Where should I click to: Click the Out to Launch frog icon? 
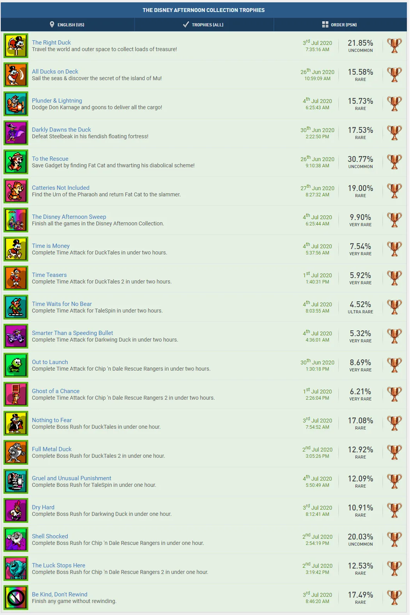click(x=16, y=365)
